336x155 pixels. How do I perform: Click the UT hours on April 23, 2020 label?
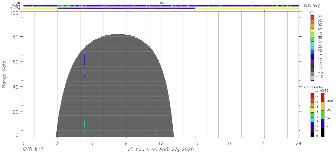point(161,150)
